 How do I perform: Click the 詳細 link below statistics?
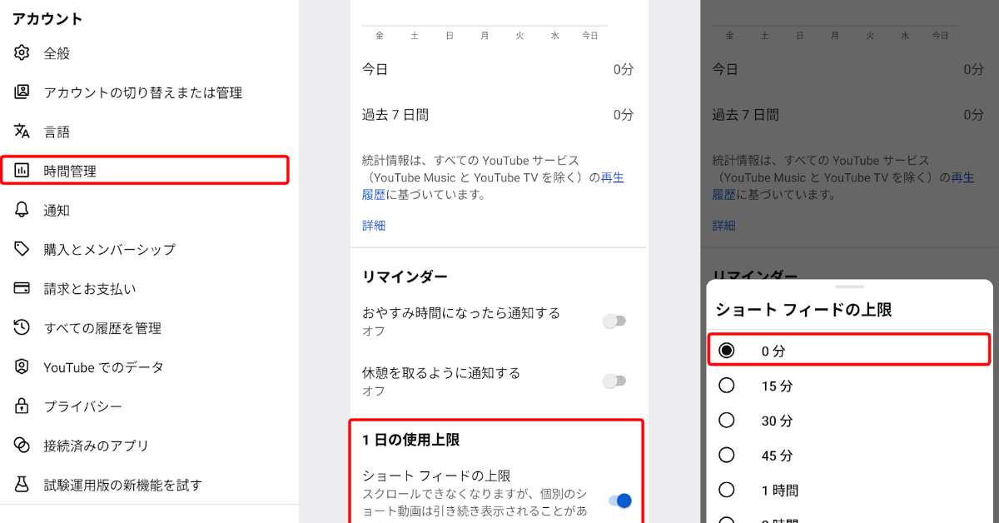[x=373, y=225]
